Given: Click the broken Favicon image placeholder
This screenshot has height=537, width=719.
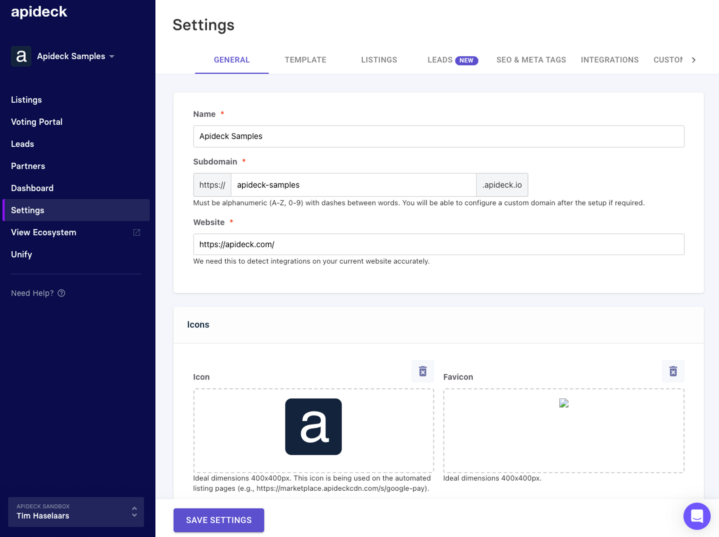Looking at the screenshot, I should (564, 403).
